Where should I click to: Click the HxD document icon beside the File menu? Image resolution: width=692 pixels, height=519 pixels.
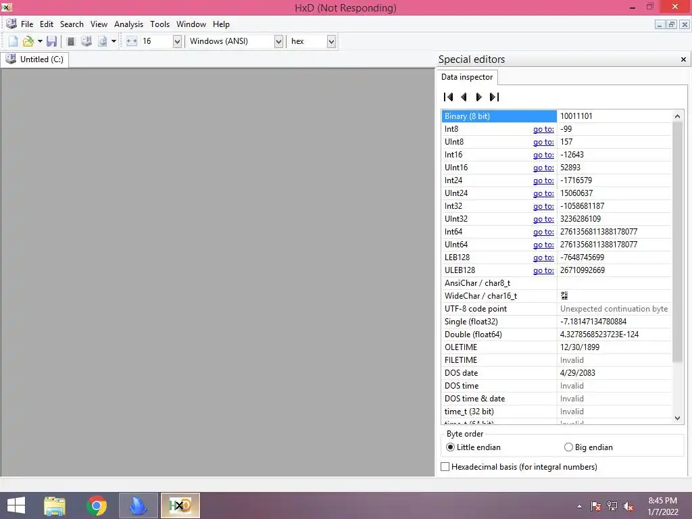coord(11,24)
